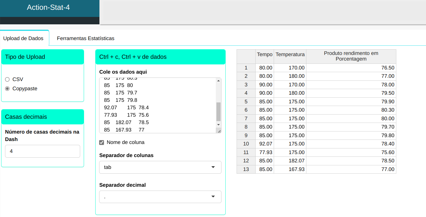Screen dimensions: 426x217
Task: Select the CSV upload radio button
Action: click(x=7, y=79)
